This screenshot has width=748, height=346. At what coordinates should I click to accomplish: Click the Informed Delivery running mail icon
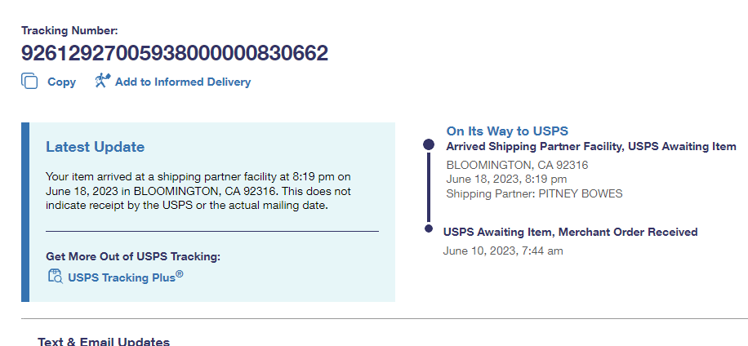tap(102, 81)
